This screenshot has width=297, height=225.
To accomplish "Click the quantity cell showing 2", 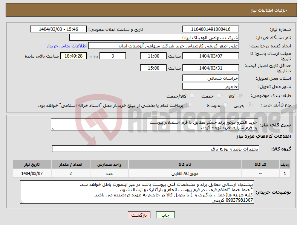I will [x=70, y=173].
